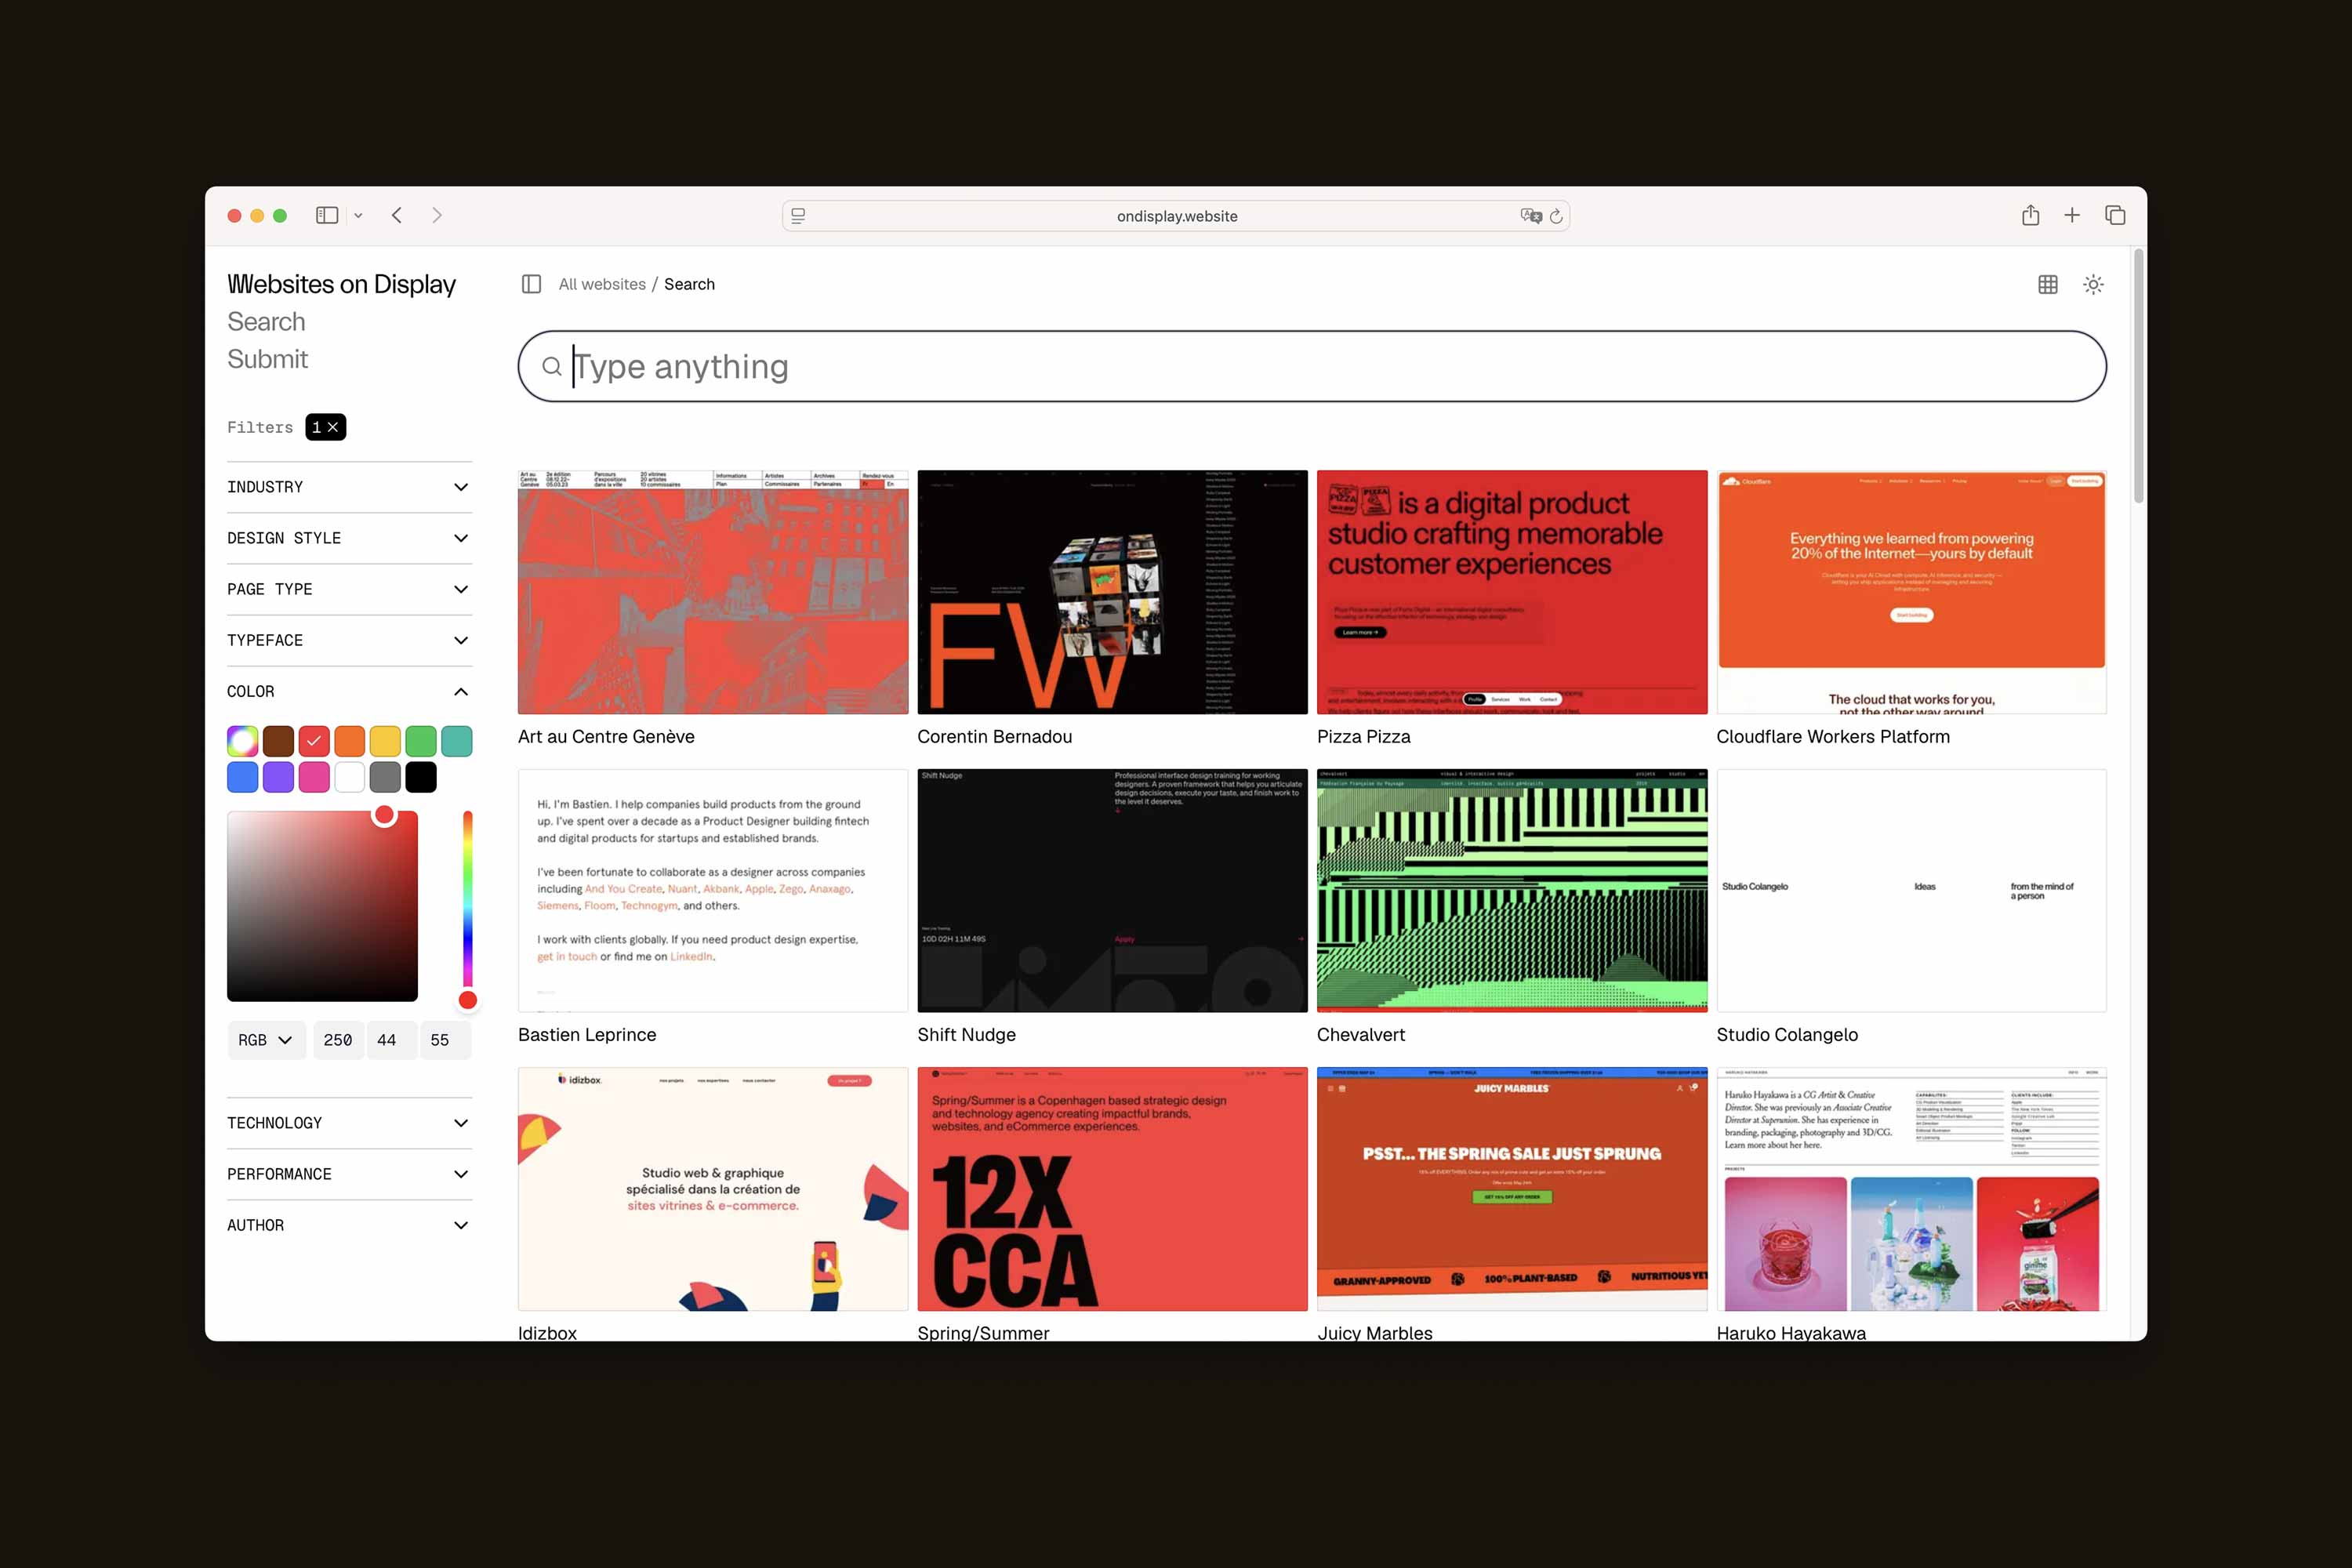Collapse the COLOR filter
The image size is (2352, 1568).
(349, 691)
